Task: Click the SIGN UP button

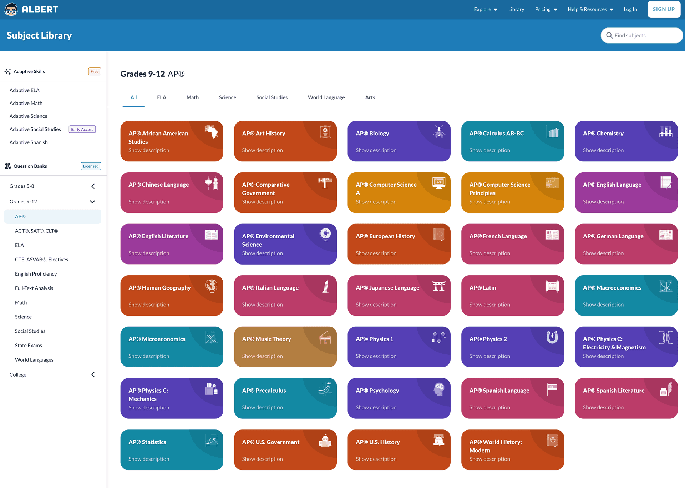Action: [x=664, y=9]
